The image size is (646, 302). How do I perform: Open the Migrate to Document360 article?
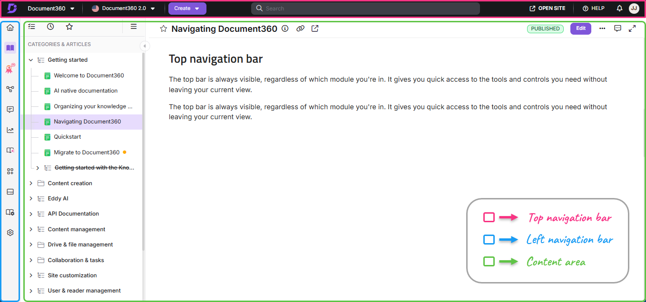click(x=86, y=152)
